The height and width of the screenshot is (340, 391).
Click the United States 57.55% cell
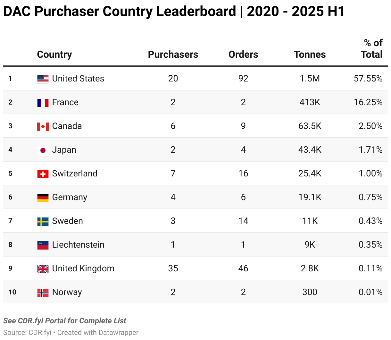pyautogui.click(x=368, y=79)
